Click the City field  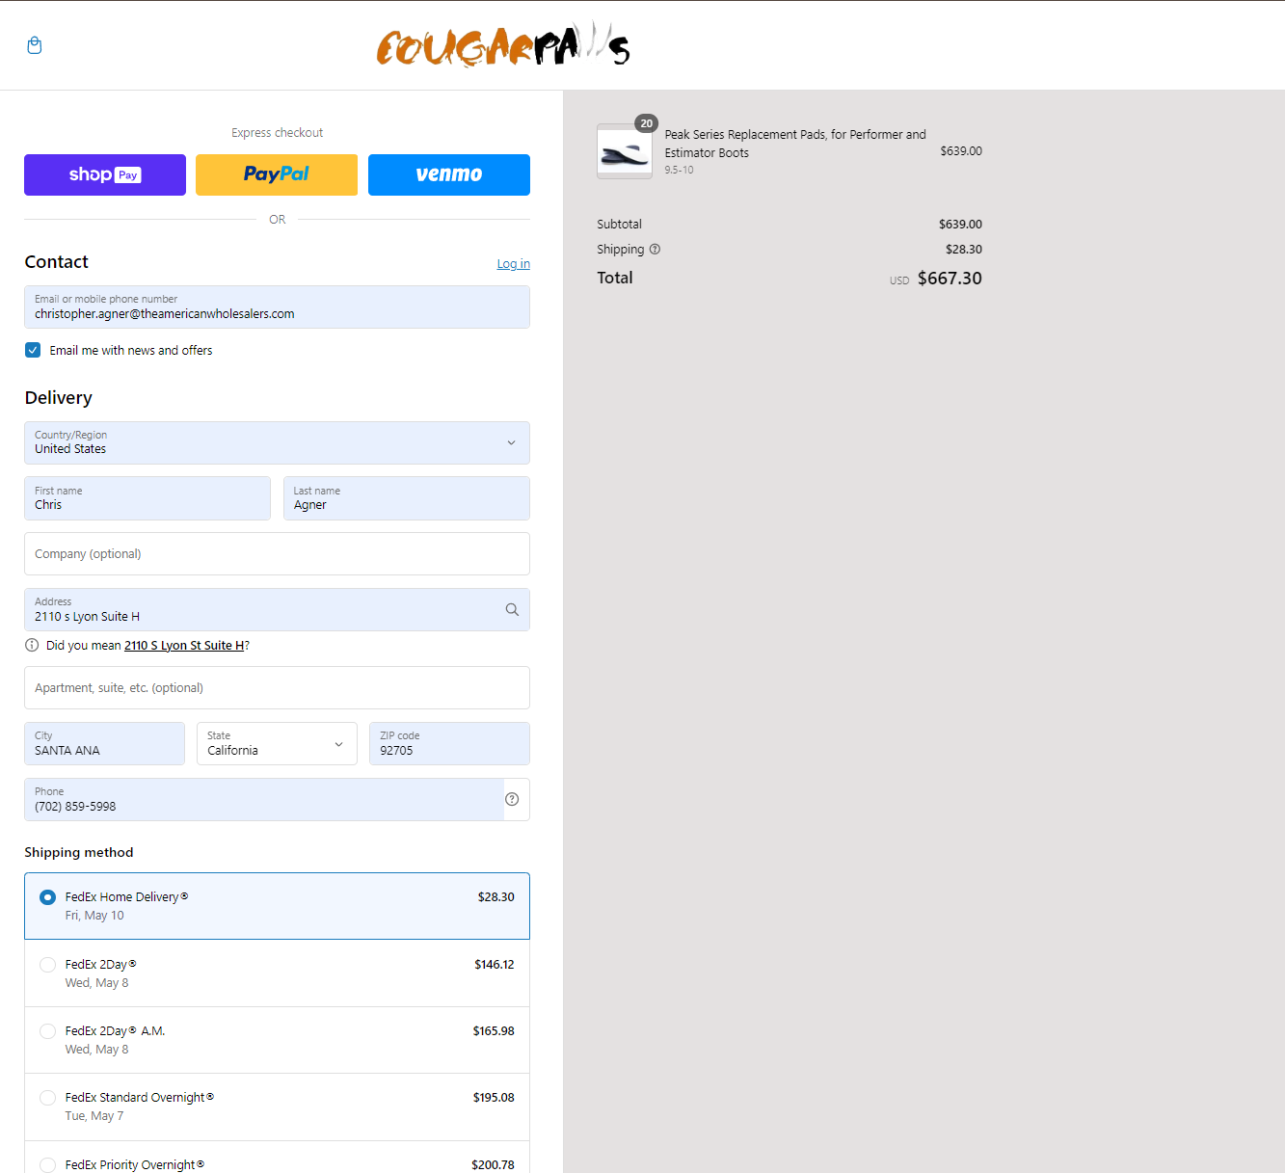[104, 743]
